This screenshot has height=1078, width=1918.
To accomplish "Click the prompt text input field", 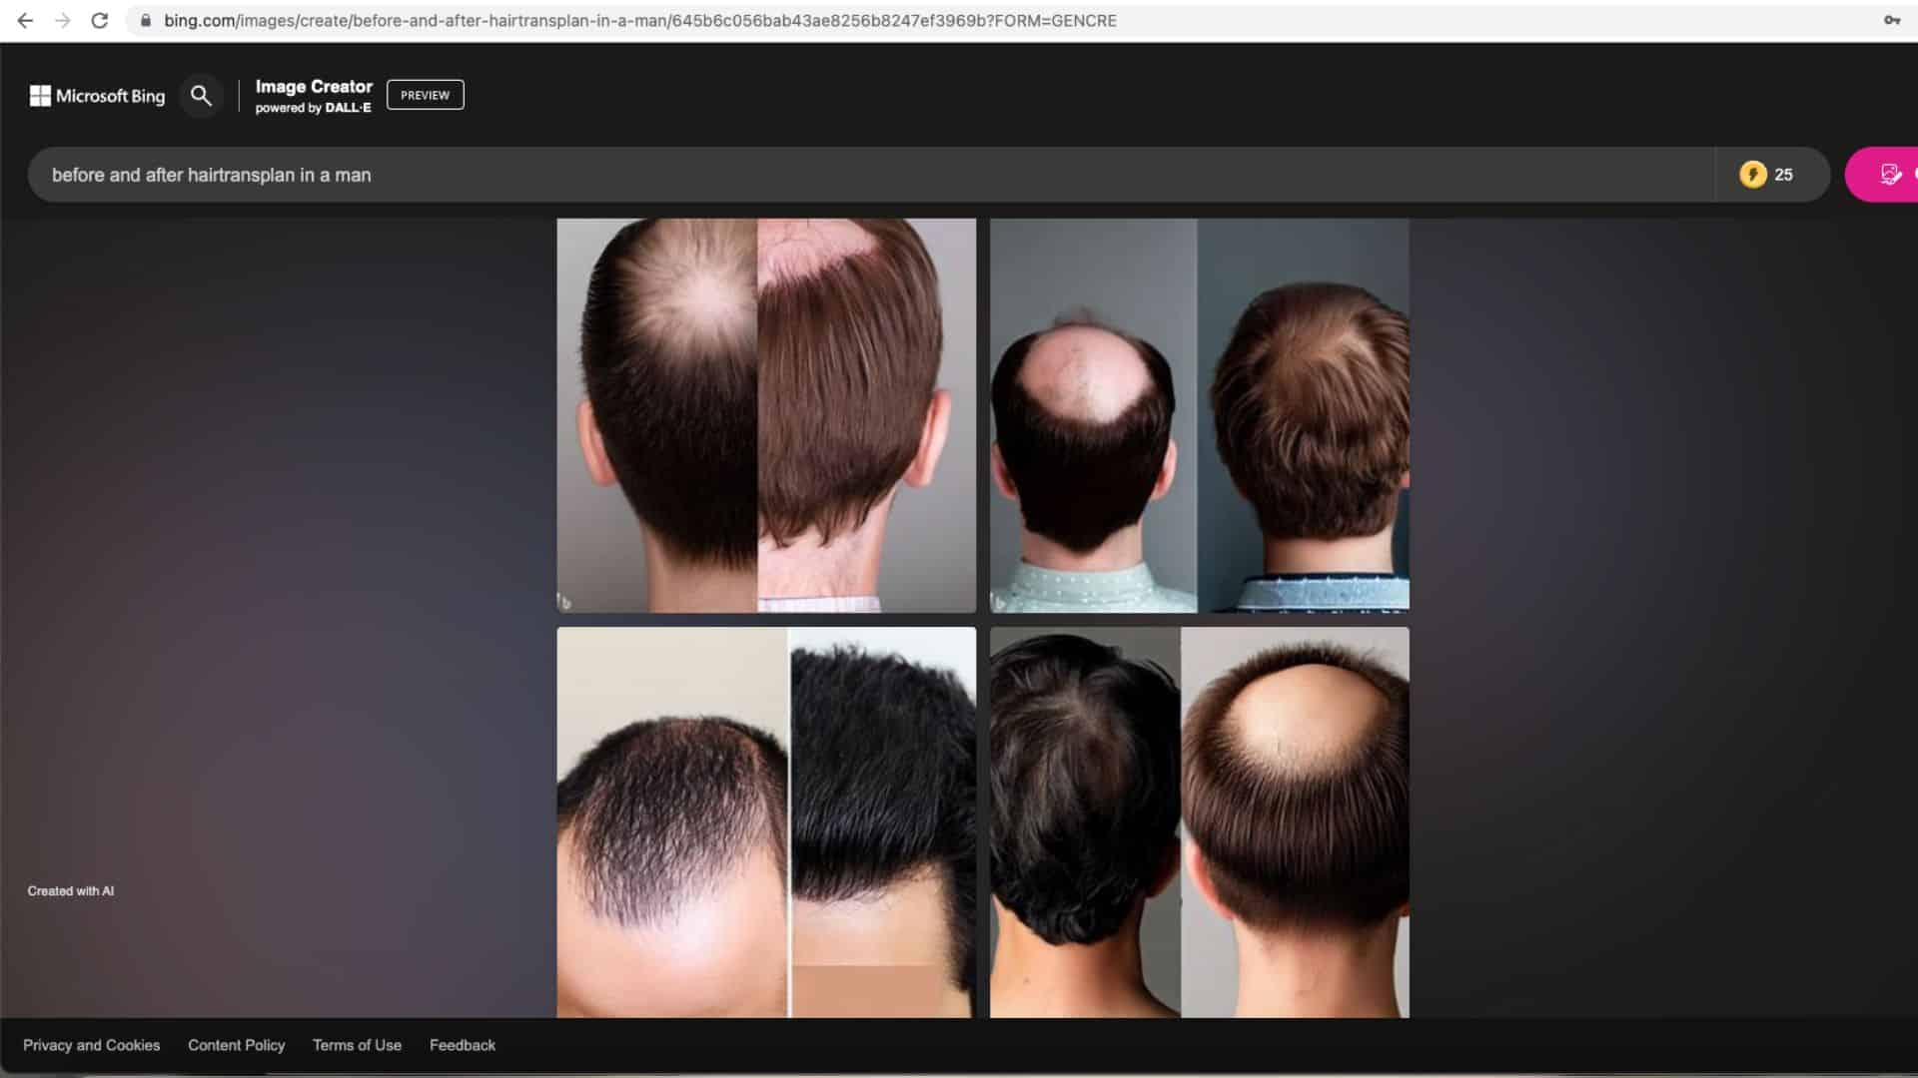I will (x=871, y=175).
